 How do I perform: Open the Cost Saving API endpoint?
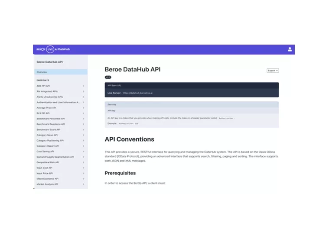tap(46, 152)
